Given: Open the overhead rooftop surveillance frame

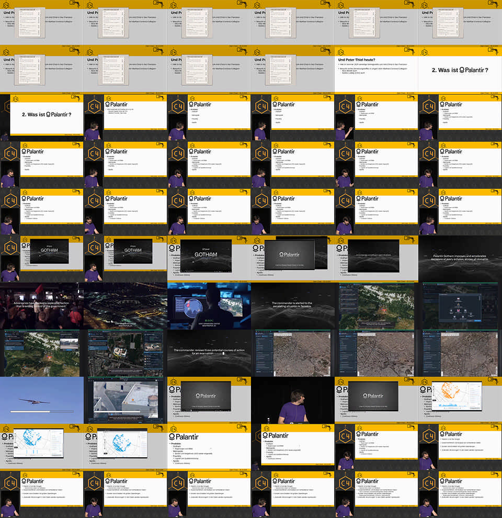Looking at the screenshot, I should click(125, 400).
